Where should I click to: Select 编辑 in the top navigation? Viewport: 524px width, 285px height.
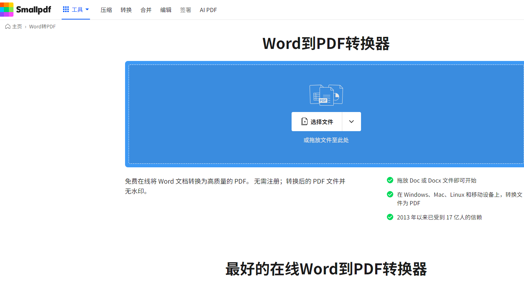tap(166, 10)
